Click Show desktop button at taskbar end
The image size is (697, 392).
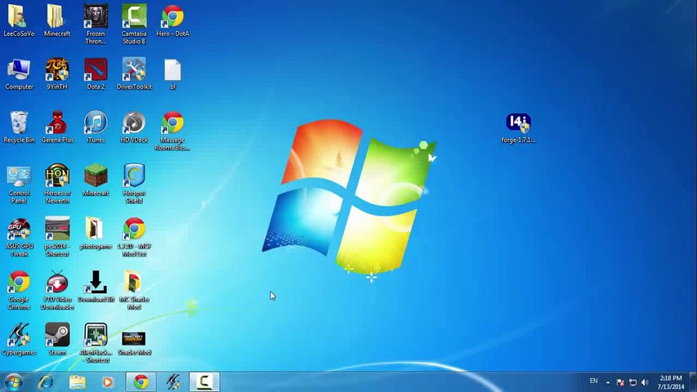pos(693,381)
